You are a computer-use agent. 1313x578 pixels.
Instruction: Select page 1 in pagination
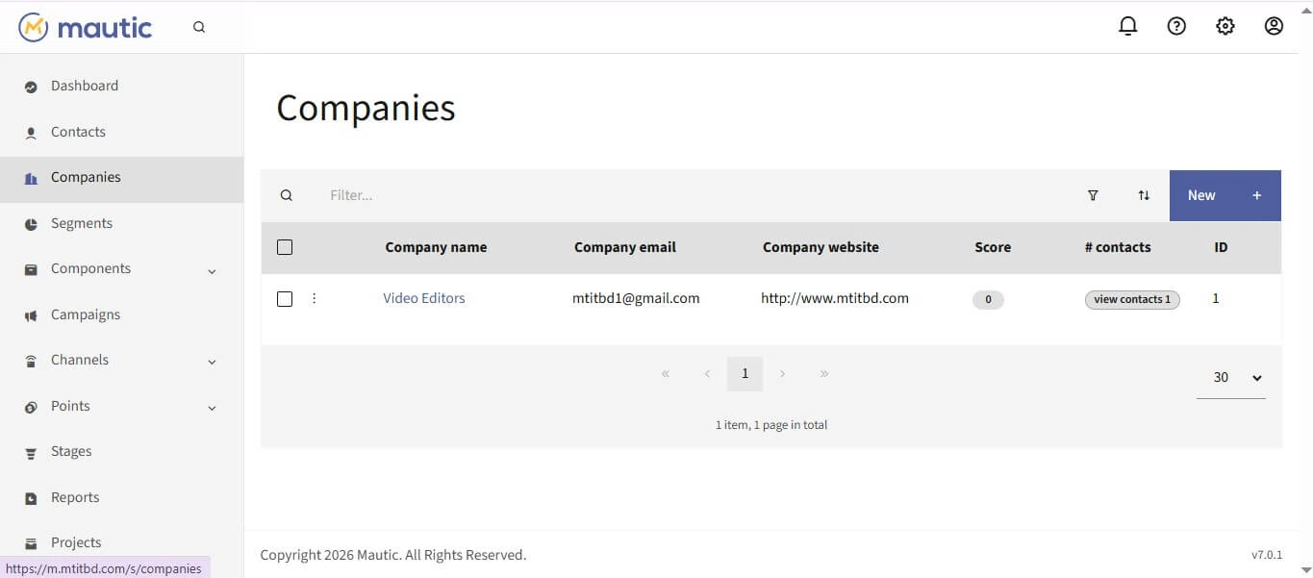click(745, 373)
